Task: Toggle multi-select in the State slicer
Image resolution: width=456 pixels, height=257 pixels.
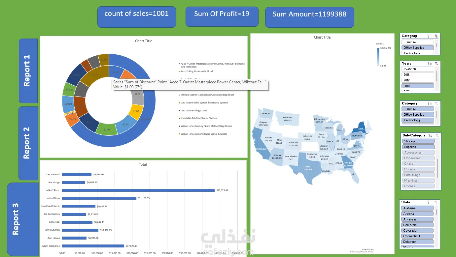Action: [x=430, y=202]
